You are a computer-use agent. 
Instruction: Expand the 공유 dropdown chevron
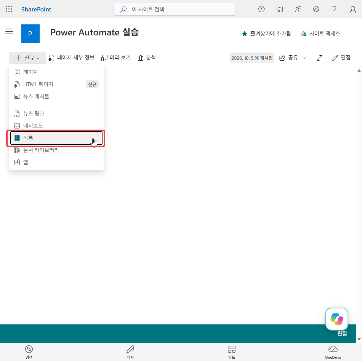click(304, 58)
